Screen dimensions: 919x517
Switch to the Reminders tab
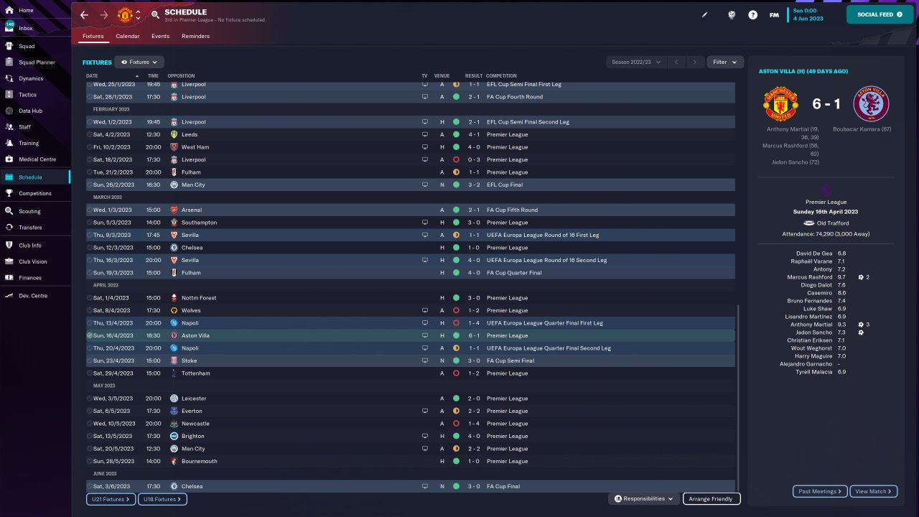point(196,36)
